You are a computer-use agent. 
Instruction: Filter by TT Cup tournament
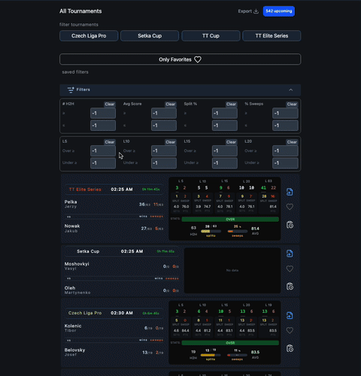211,36
